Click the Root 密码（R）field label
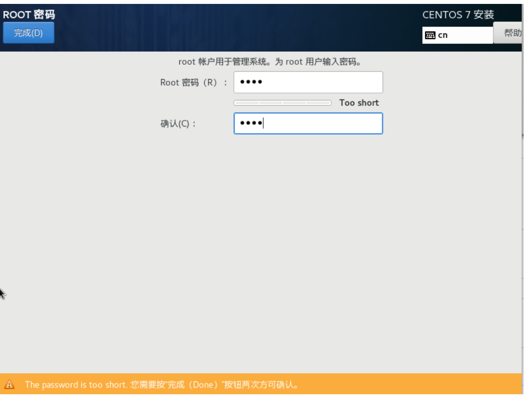Image resolution: width=525 pixels, height=396 pixels. (x=194, y=83)
